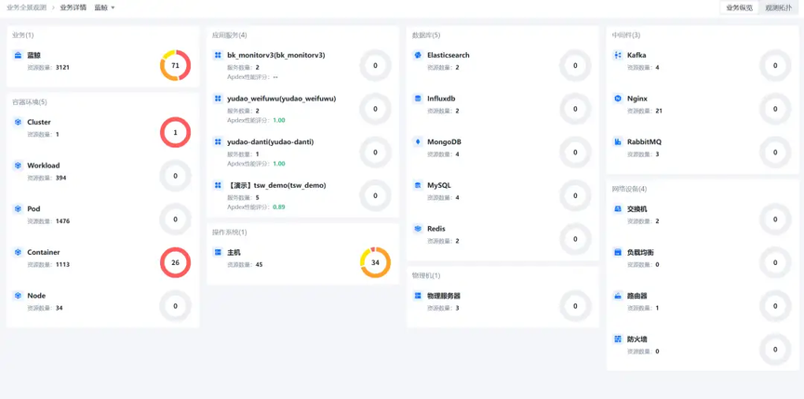The height and width of the screenshot is (399, 804).
Task: Click the Influxdb database icon
Action: coord(418,99)
